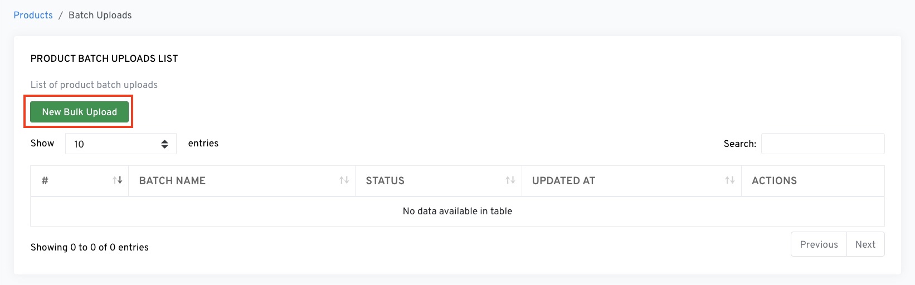The image size is (915, 285).
Task: Go to the Products breadcrumb link
Action: [33, 15]
